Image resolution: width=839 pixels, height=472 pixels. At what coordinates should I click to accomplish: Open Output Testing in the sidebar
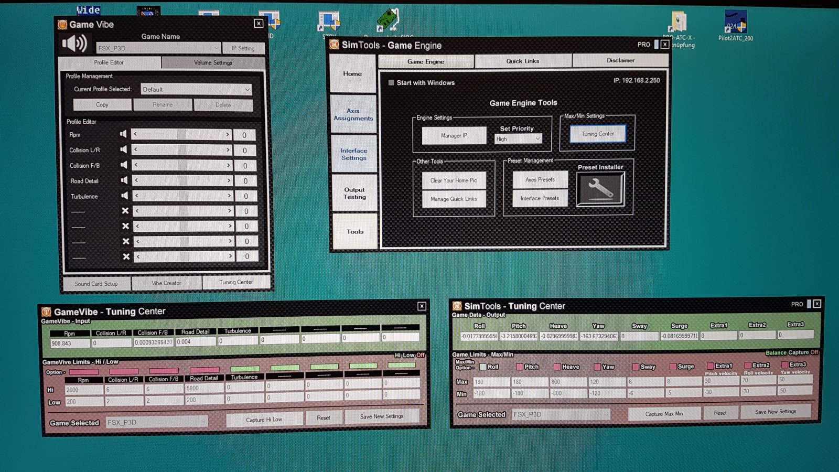tap(354, 193)
